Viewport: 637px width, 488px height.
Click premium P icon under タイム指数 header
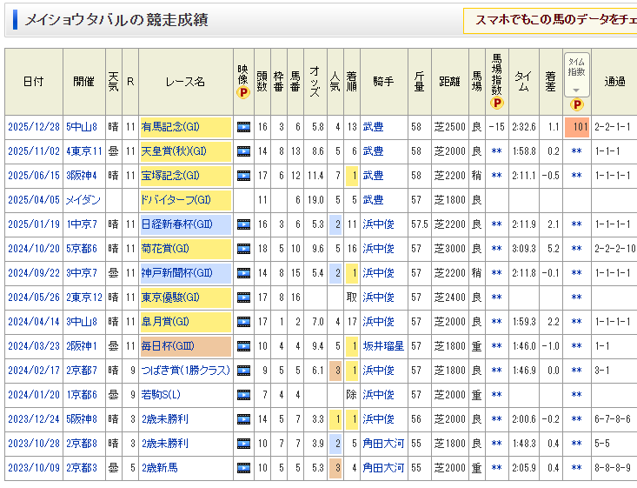pyautogui.click(x=576, y=105)
